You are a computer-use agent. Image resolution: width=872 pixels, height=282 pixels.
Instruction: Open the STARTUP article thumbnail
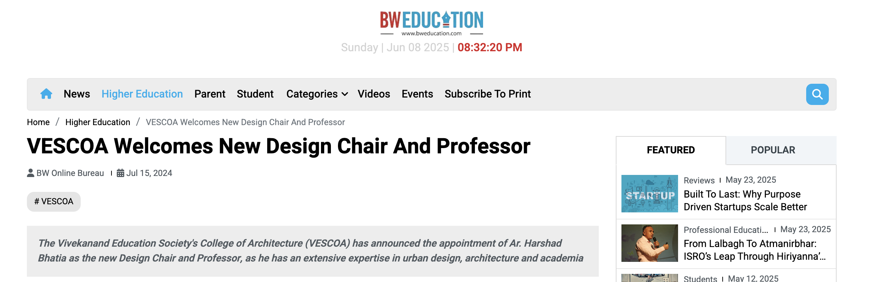(650, 194)
